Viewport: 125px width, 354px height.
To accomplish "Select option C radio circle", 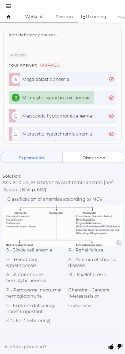I will [x=16, y=116].
